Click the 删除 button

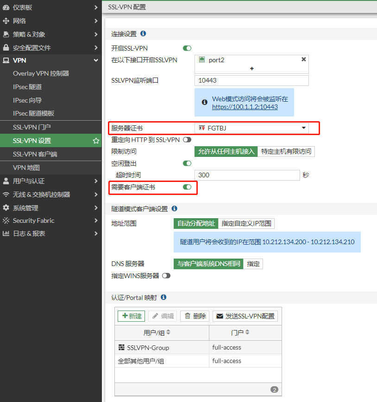pyautogui.click(x=195, y=316)
